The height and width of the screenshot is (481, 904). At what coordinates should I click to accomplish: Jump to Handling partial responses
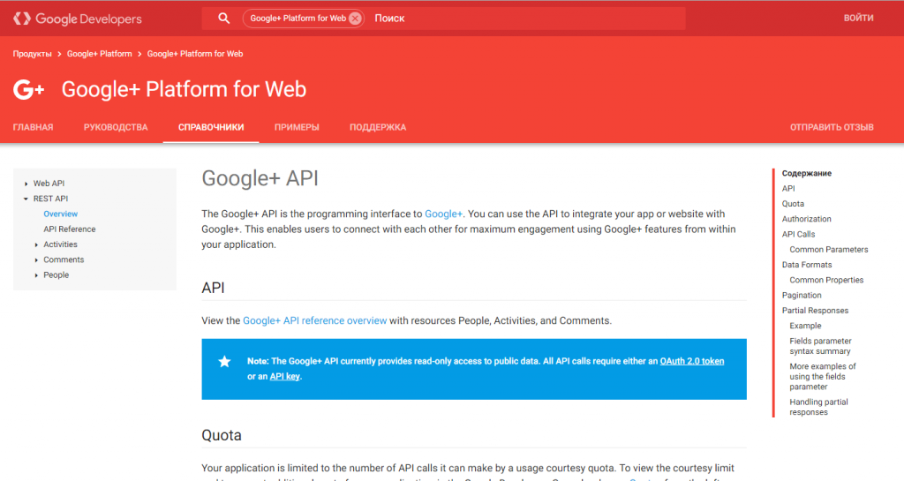pos(818,407)
